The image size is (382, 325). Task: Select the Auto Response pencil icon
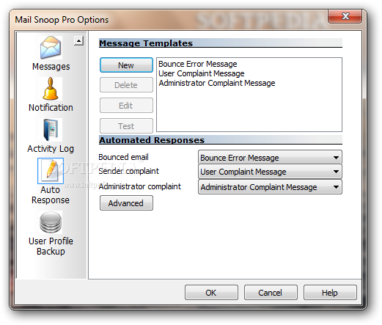click(51, 171)
